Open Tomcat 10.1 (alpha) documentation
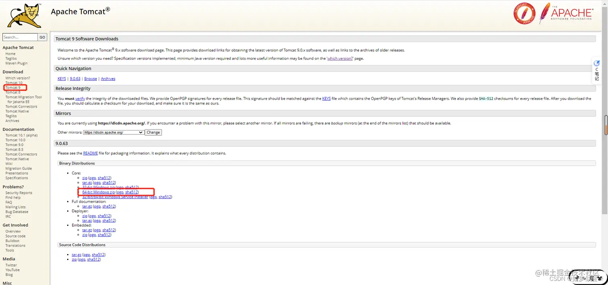 pyautogui.click(x=22, y=135)
